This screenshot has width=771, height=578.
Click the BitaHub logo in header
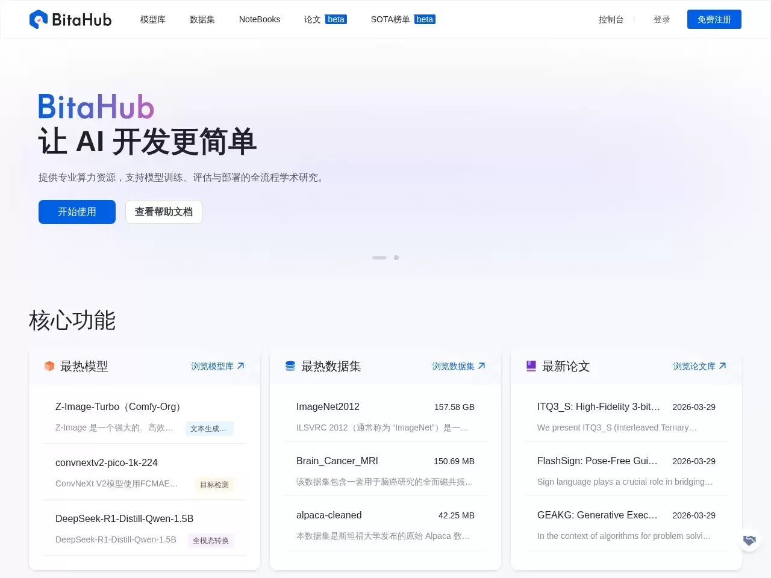(x=70, y=19)
